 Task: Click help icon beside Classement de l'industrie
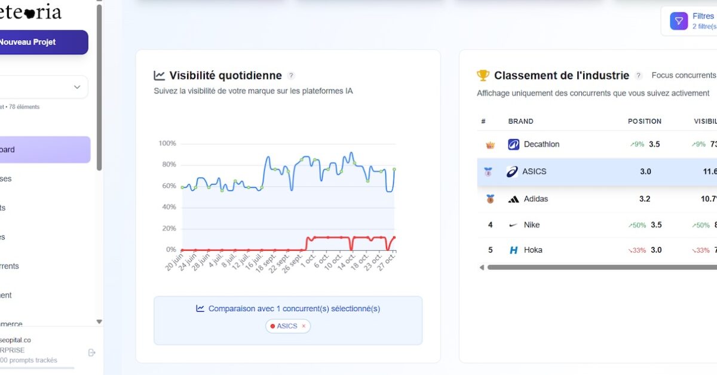tap(638, 76)
